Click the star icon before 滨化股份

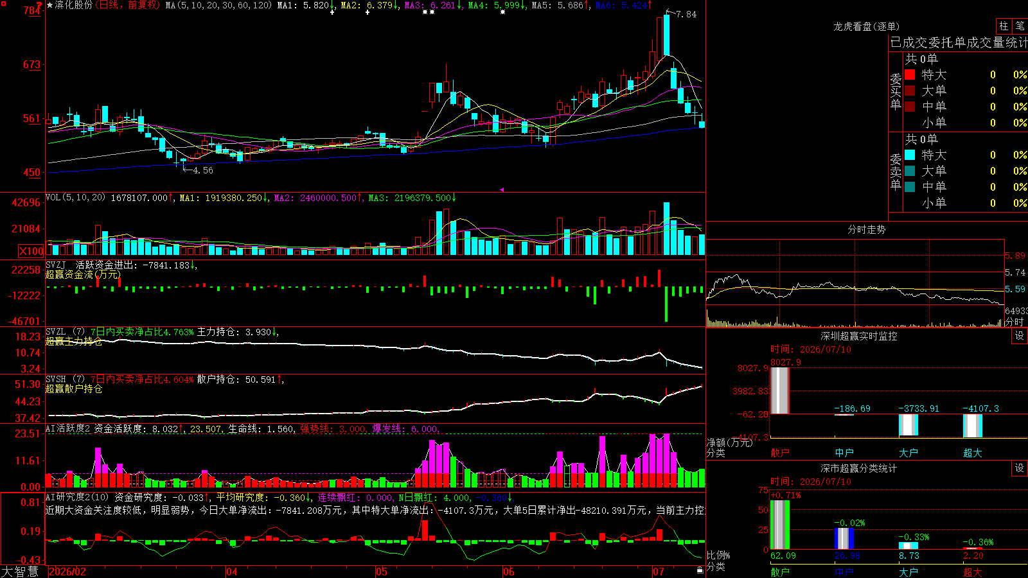[50, 5]
